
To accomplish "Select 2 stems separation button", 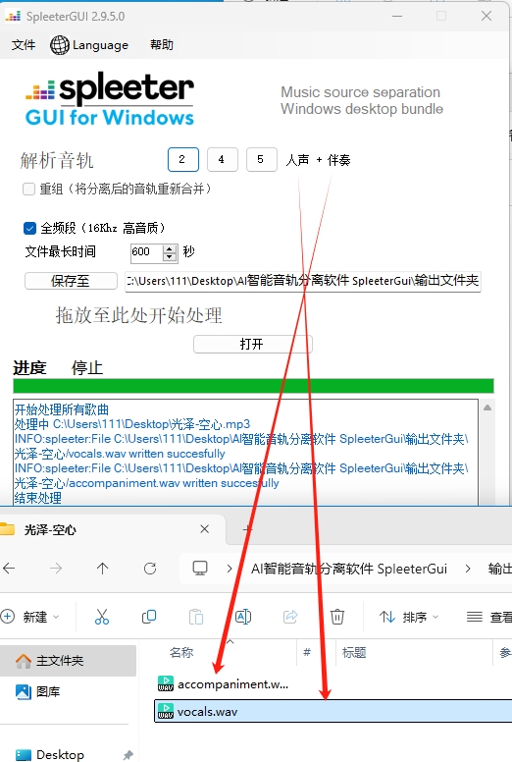I will point(183,159).
